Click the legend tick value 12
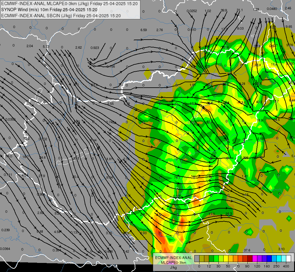Image resolution: width=295 pixels, height=272 pixels. [209, 266]
